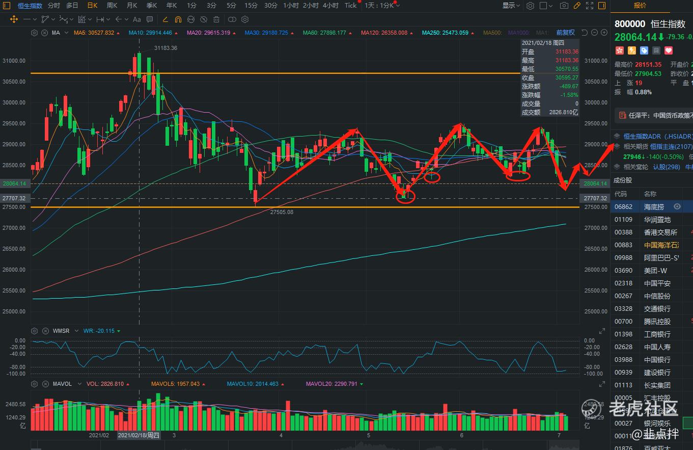693x450 pixels.
Task: Toggle the right sidebar panel icon
Action: pos(602,6)
